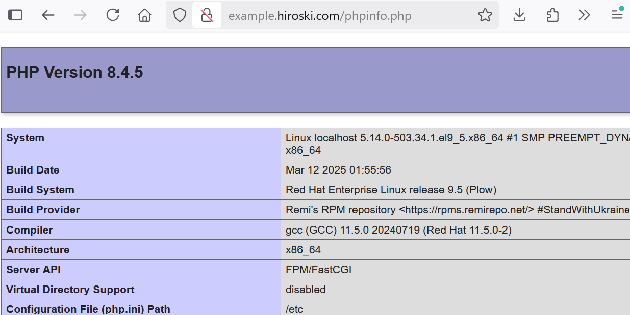Screen dimensions: 630x315
Task: Click the Mar 12 2025 01:55:56 value
Action: pyautogui.click(x=338, y=170)
